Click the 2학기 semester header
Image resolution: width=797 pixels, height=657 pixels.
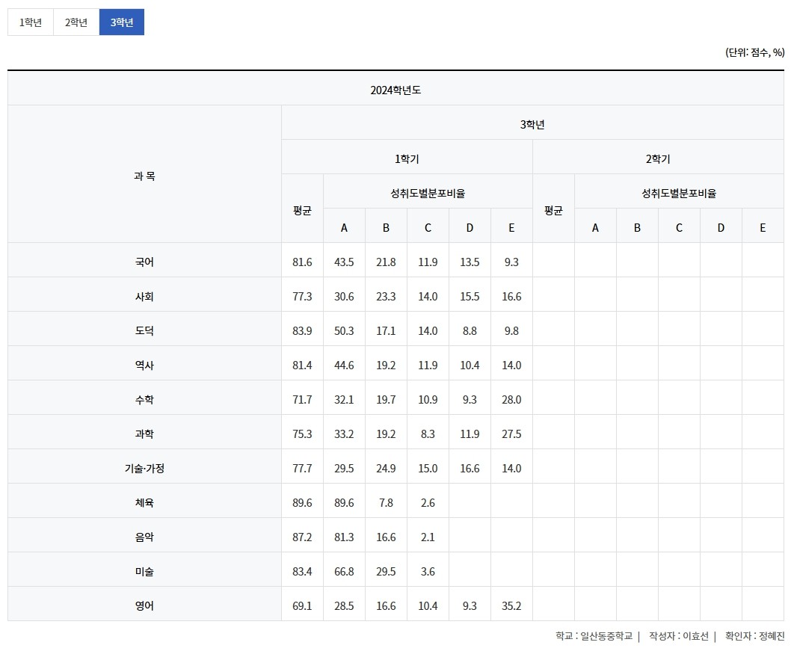click(x=658, y=158)
